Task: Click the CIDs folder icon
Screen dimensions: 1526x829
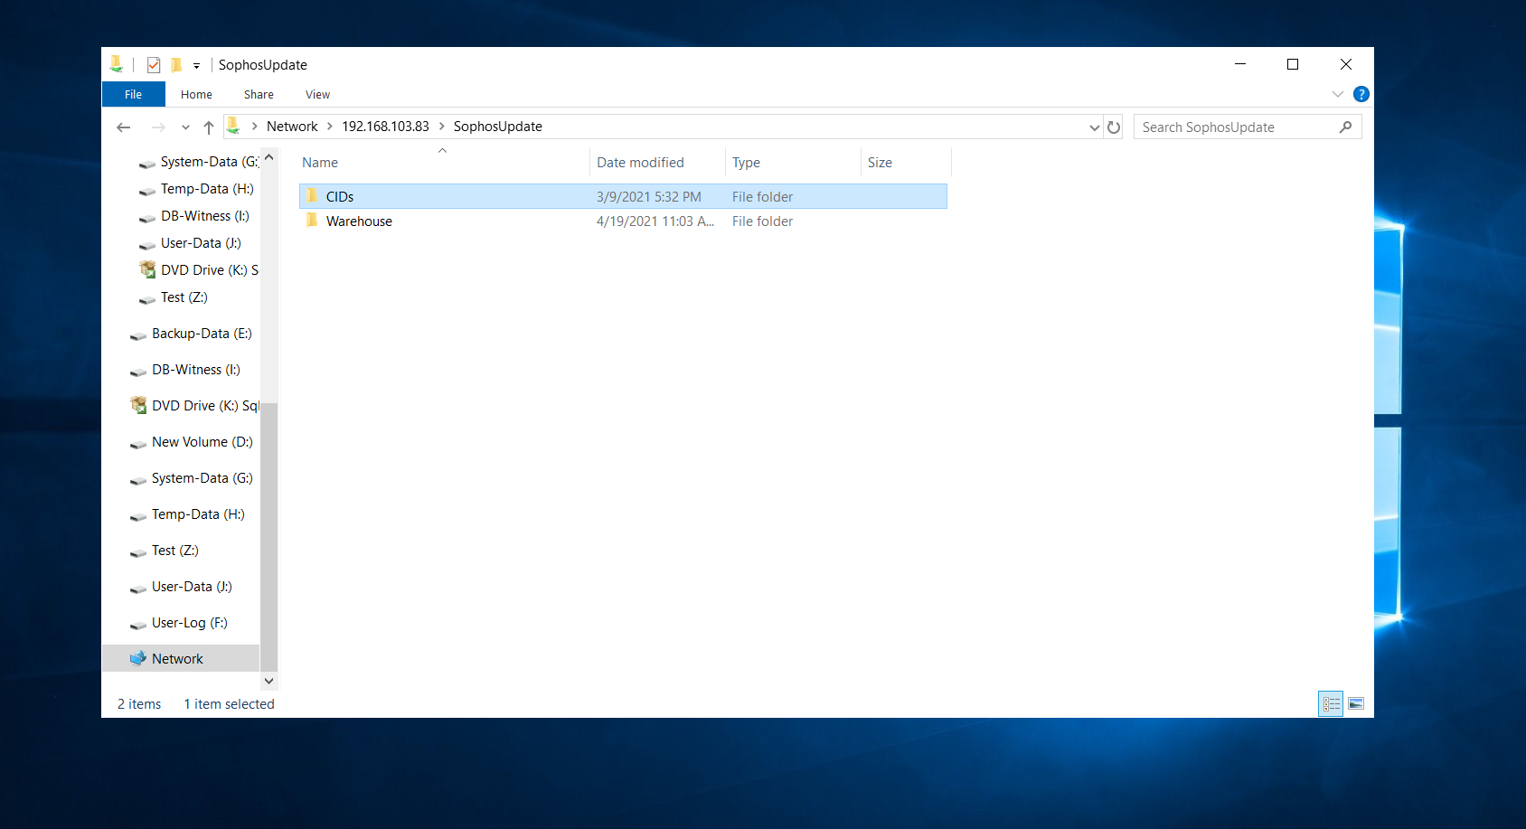Action: [313, 196]
